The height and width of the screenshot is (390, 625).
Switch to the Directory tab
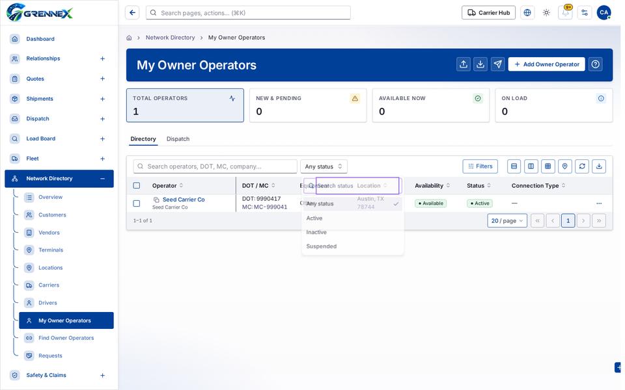143,139
